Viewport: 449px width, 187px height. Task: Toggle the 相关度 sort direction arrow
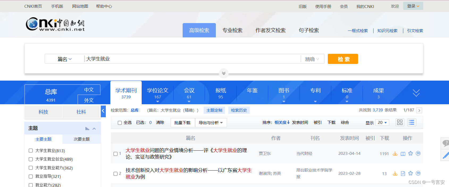[x=288, y=122]
